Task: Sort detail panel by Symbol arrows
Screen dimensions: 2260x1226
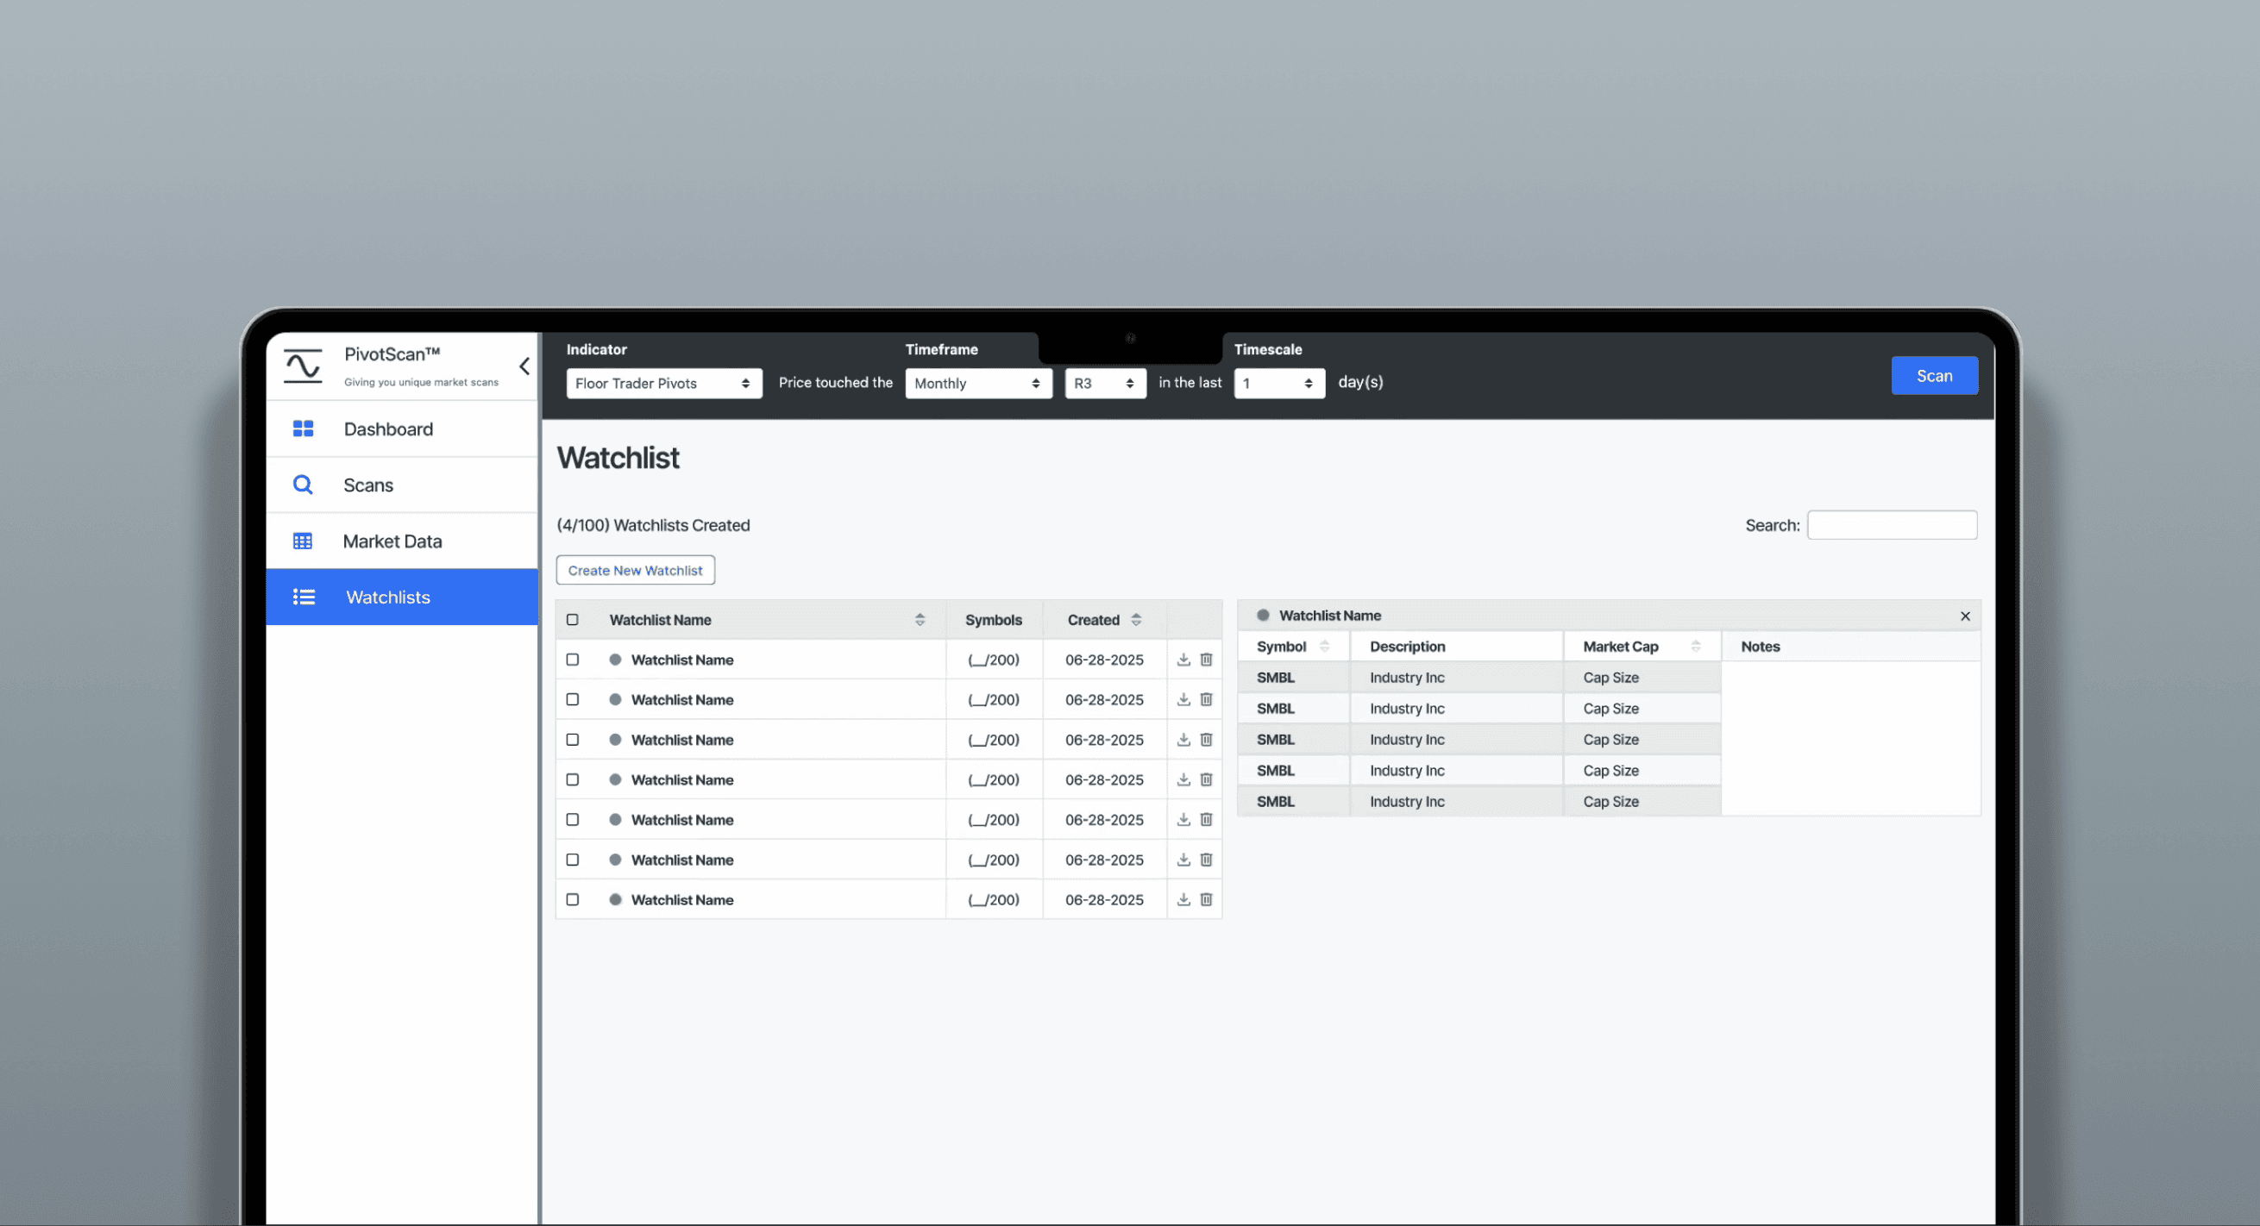Action: [x=1325, y=647]
